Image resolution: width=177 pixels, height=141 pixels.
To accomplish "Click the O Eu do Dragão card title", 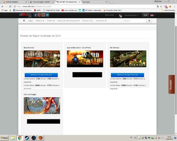I will pyautogui.click(x=30, y=94).
